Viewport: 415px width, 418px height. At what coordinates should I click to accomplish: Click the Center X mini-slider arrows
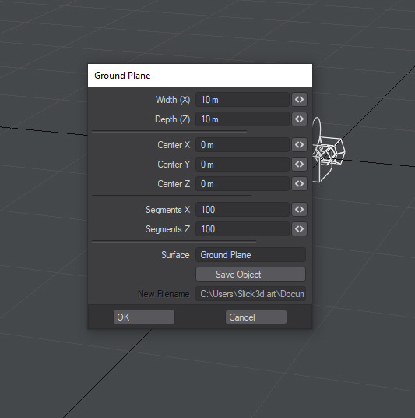coord(299,145)
